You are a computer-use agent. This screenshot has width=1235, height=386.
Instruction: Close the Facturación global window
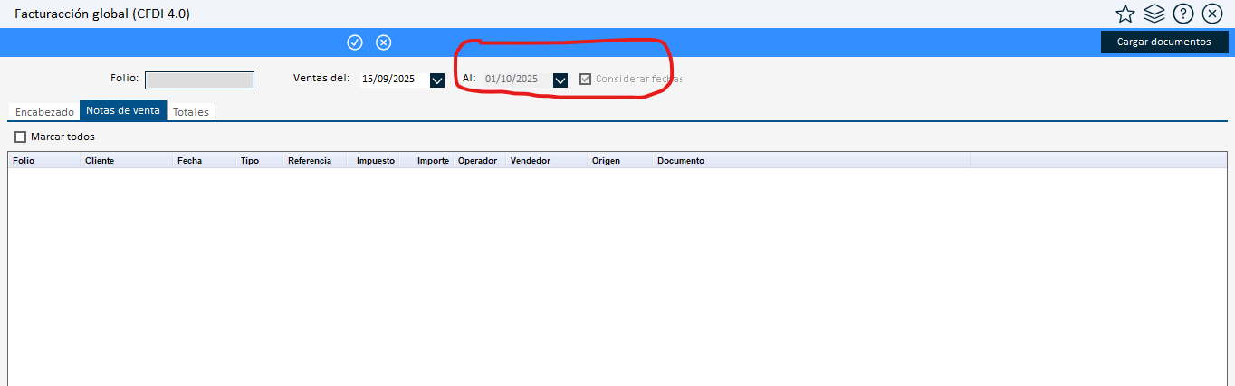tap(1211, 14)
